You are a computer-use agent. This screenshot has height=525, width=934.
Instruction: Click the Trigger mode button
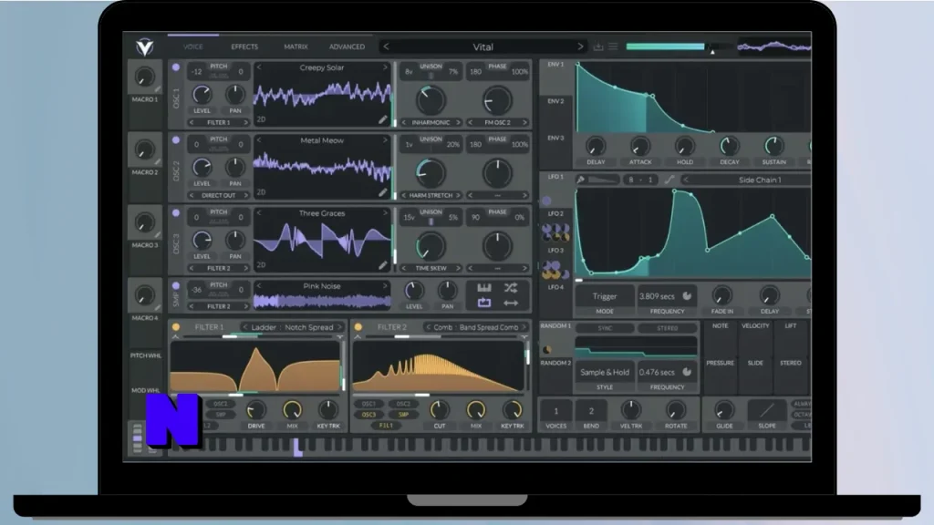pos(605,296)
